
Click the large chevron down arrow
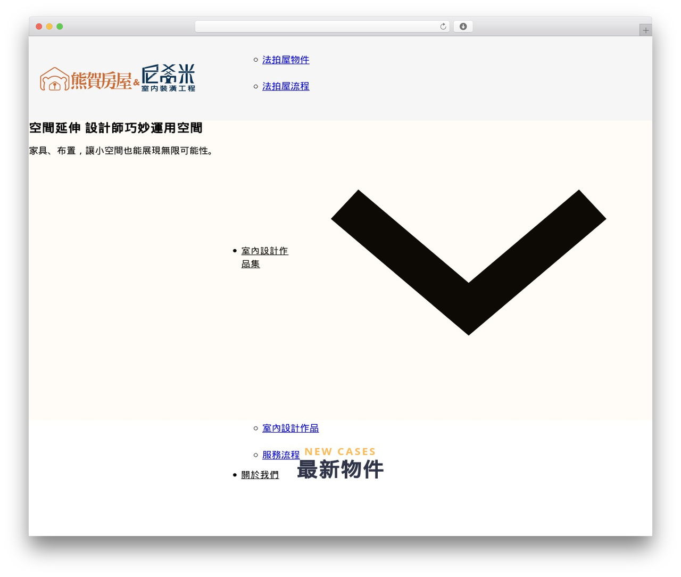[x=469, y=262]
